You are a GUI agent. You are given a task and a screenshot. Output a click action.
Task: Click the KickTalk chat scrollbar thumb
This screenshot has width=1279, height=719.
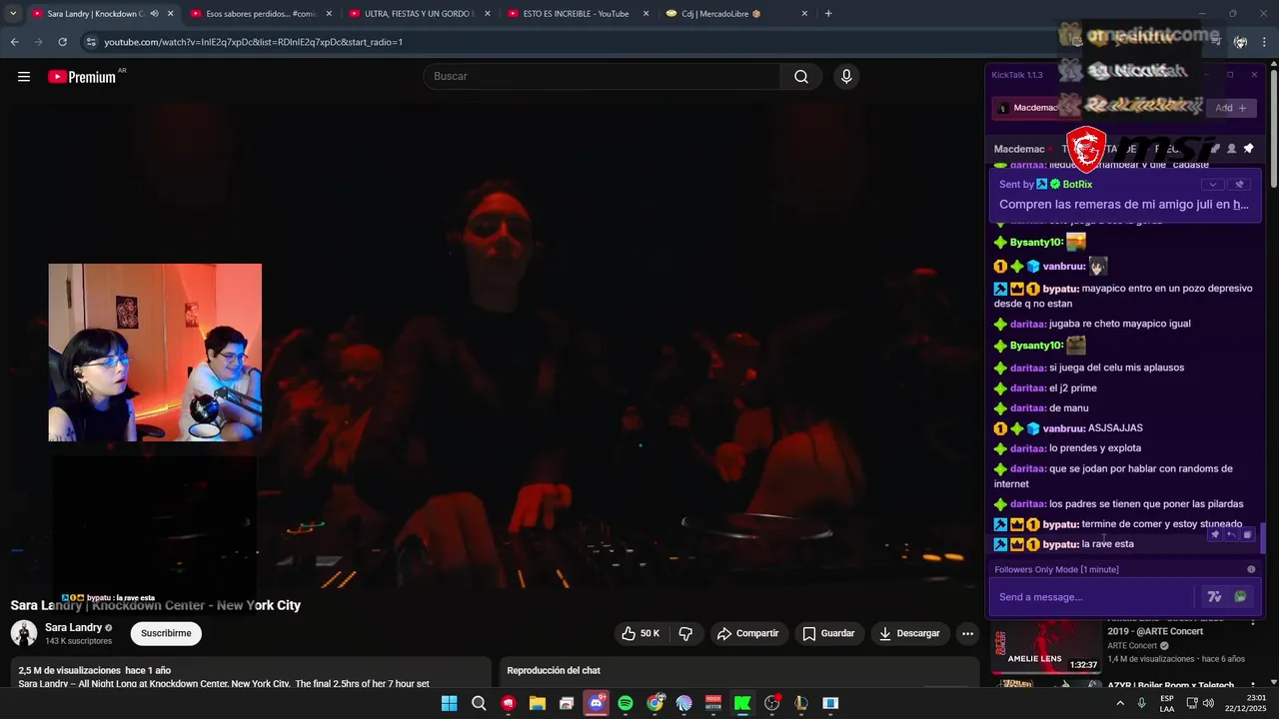point(1263,539)
